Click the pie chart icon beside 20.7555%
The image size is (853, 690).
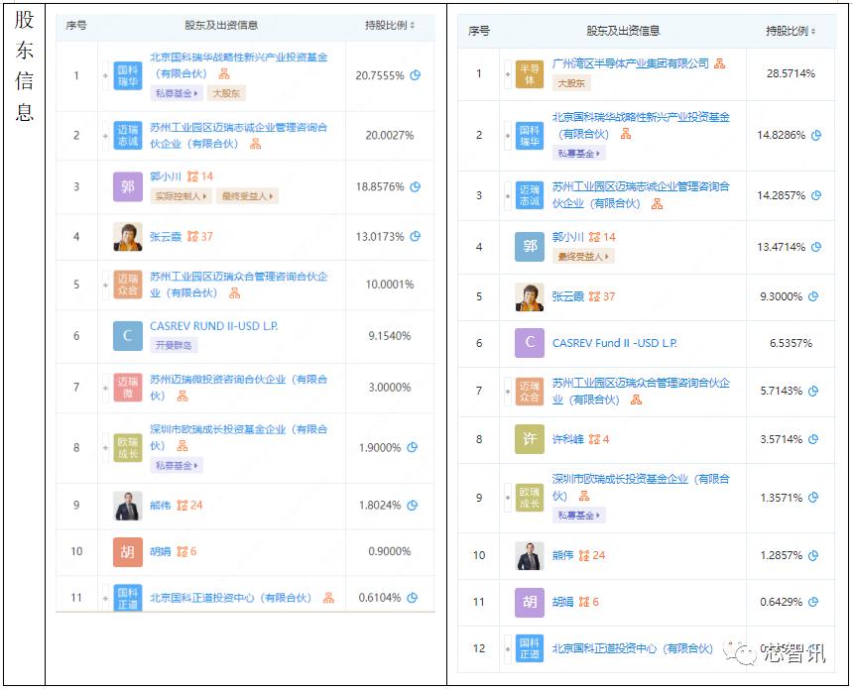click(x=416, y=75)
